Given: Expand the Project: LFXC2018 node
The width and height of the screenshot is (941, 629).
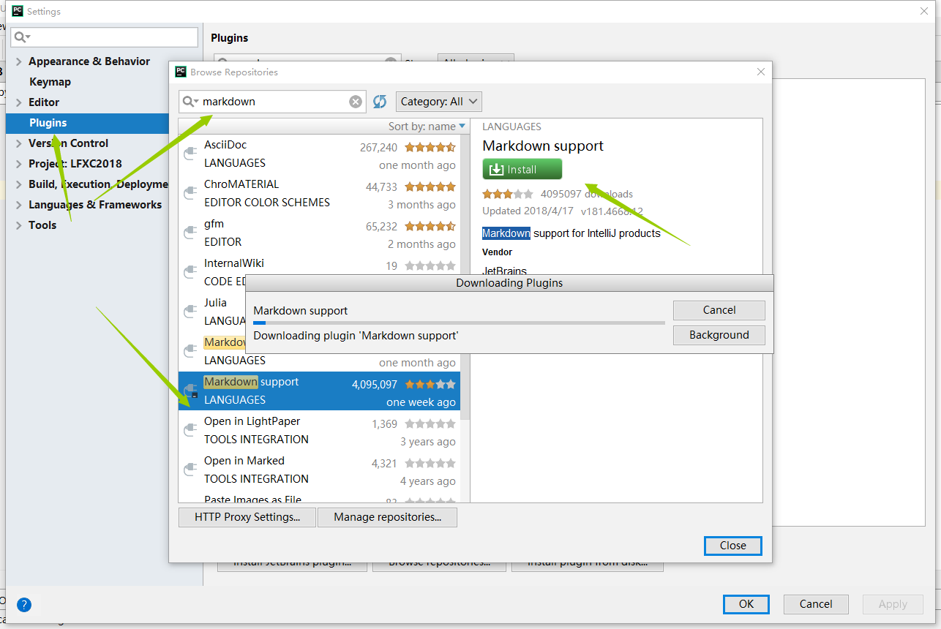Looking at the screenshot, I should point(19,164).
